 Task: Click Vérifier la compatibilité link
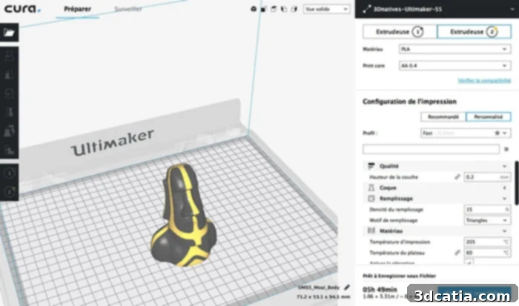point(484,80)
